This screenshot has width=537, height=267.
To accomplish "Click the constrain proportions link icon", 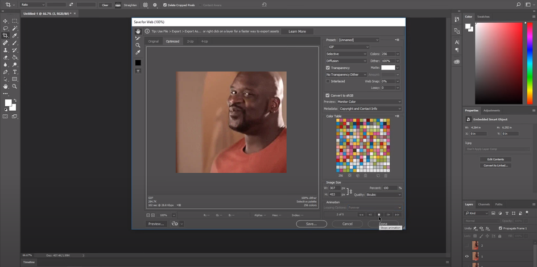I will click(x=350, y=191).
